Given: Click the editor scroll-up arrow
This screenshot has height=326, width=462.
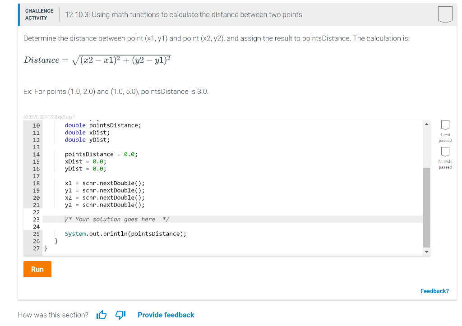Looking at the screenshot, I should click(426, 124).
